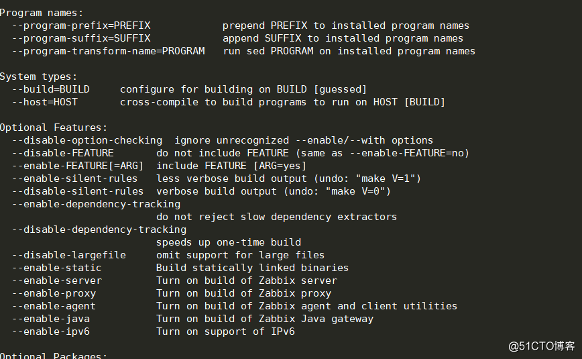The width and height of the screenshot is (582, 359).
Task: Click the --enable-silent-rules option
Action: click(75, 178)
